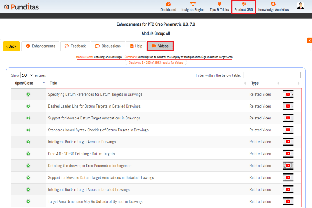The height and width of the screenshot is (208, 312).
Task: Open Knowledge Analytics icon
Action: (x=273, y=4)
